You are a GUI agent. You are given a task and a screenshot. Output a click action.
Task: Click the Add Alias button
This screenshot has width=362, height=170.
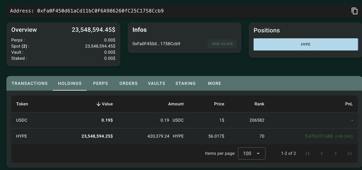(x=222, y=44)
